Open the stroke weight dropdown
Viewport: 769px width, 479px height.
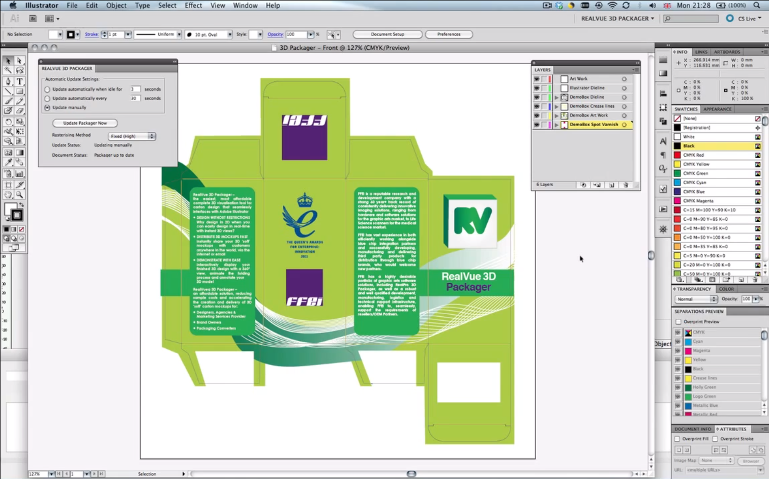pyautogui.click(x=128, y=35)
